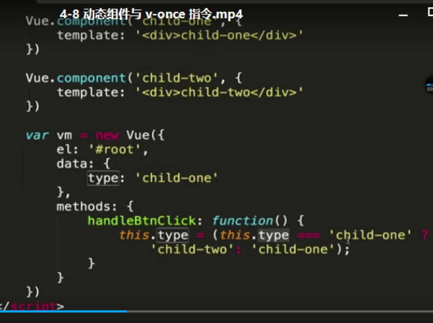Click the first highlighted 'this.type' assignment target
This screenshot has width=433, height=323.
pos(154,235)
